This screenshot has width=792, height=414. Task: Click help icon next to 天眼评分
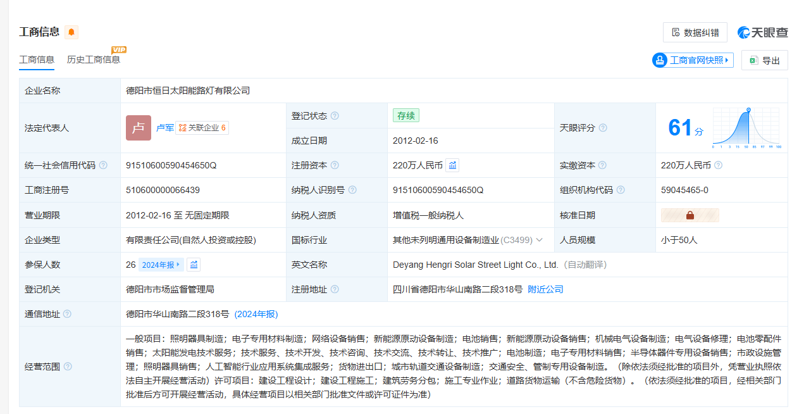click(x=603, y=128)
